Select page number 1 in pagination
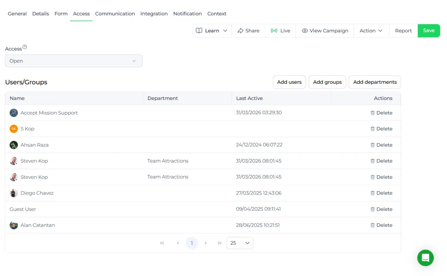This screenshot has width=447, height=276. point(192,243)
